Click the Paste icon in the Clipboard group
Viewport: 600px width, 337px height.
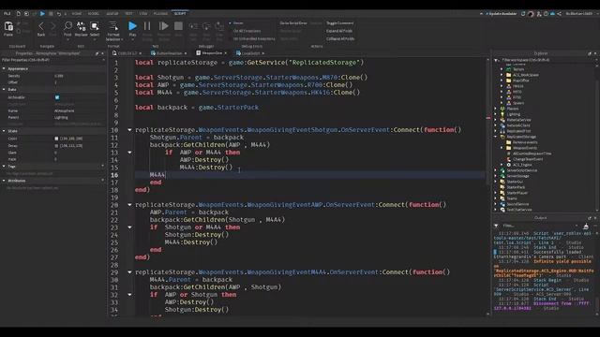pyautogui.click(x=8, y=26)
